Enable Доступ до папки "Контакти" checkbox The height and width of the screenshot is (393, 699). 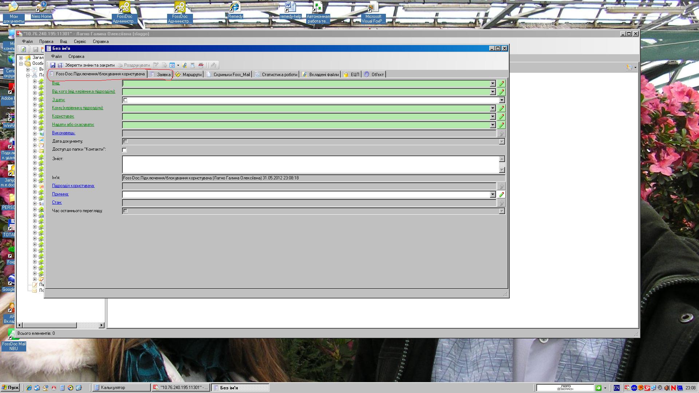[x=125, y=150]
